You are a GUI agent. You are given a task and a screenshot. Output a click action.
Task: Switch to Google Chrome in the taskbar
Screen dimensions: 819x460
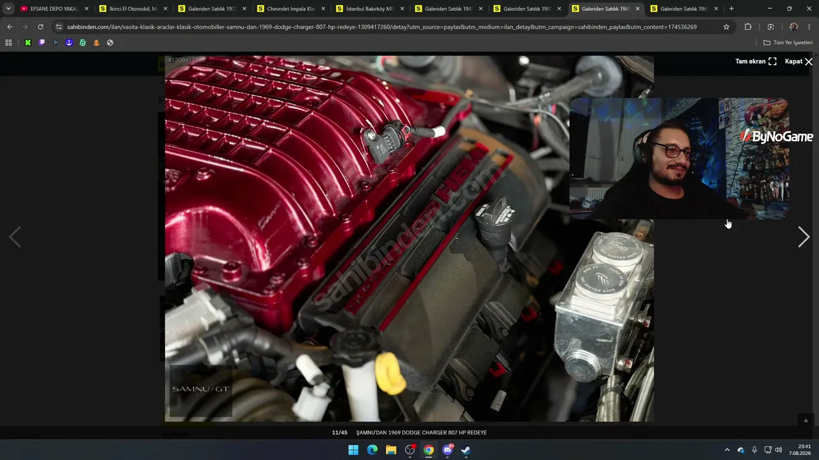click(429, 450)
